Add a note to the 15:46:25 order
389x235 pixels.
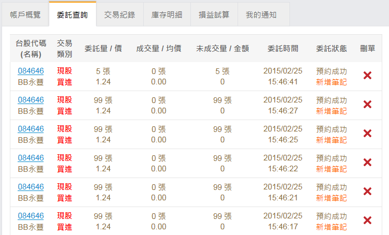click(331, 140)
